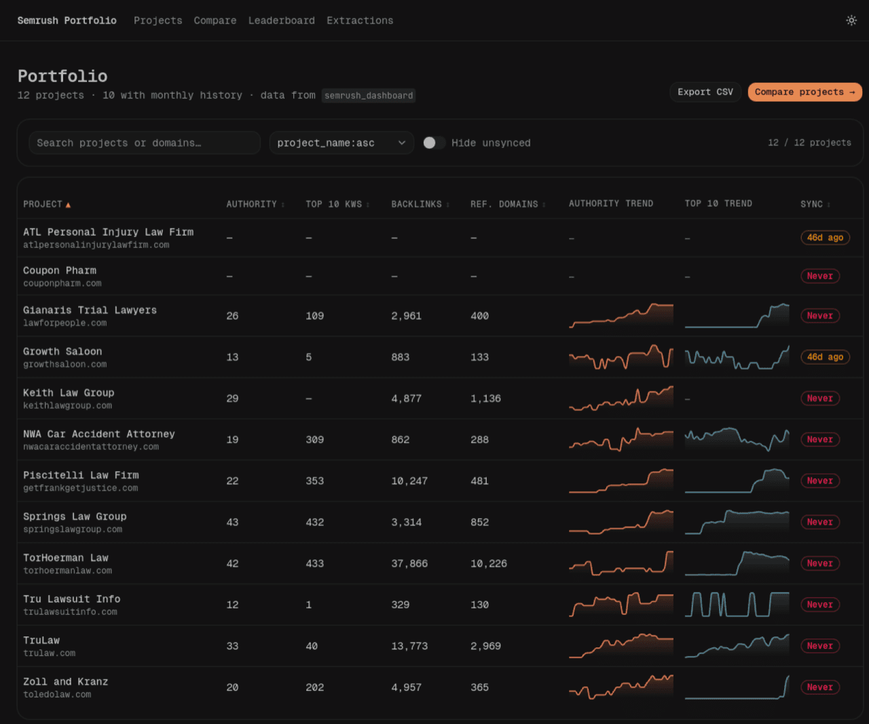
Task: Click the Export CSV button
Action: [x=705, y=92]
